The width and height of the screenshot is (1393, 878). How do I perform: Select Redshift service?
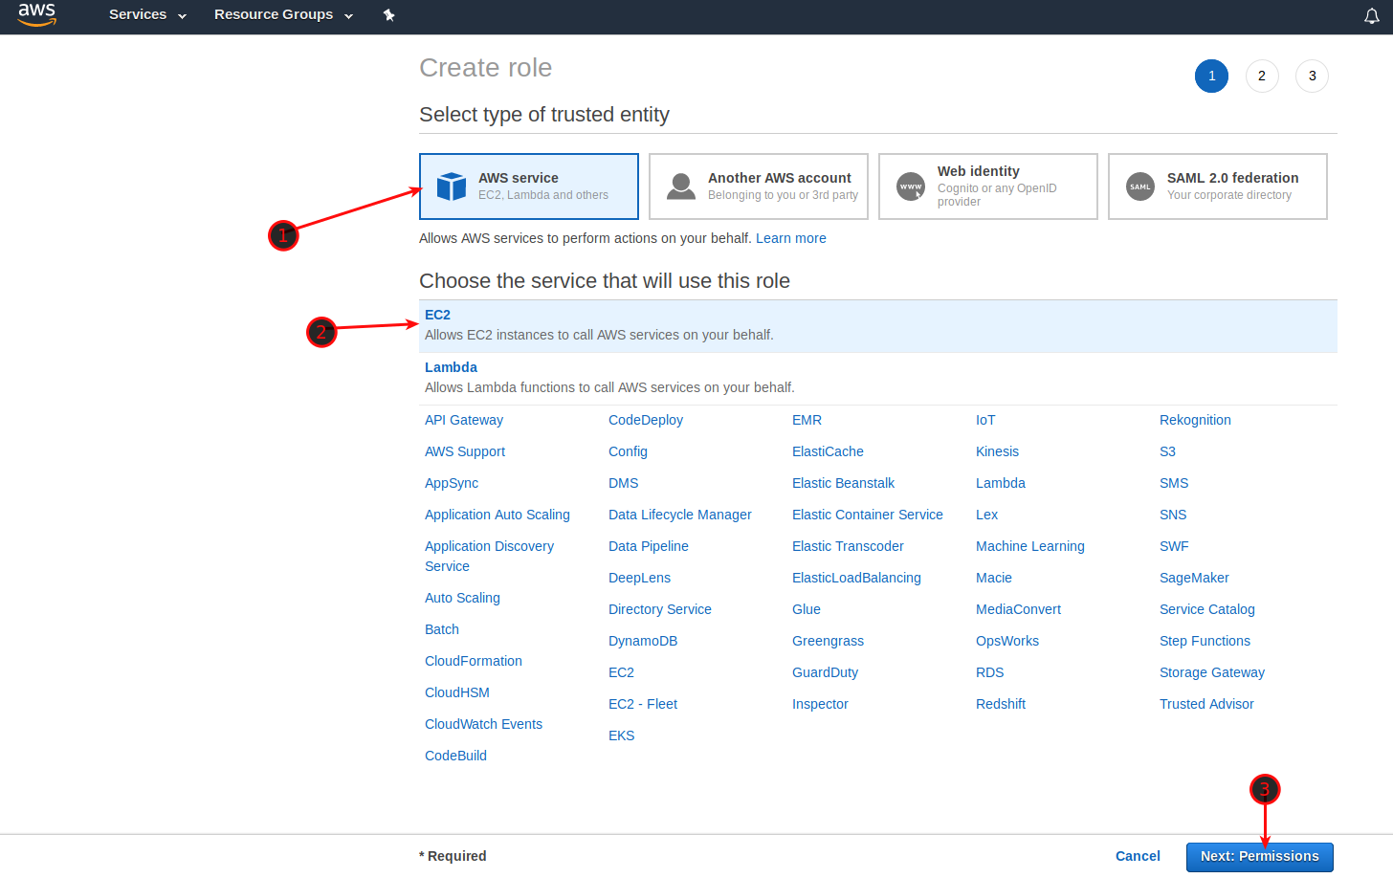click(1001, 704)
